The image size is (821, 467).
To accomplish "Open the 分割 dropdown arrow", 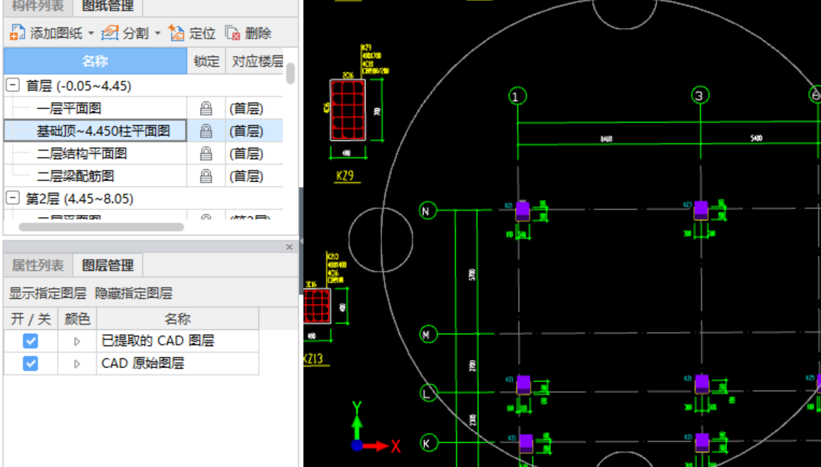I will tap(158, 34).
